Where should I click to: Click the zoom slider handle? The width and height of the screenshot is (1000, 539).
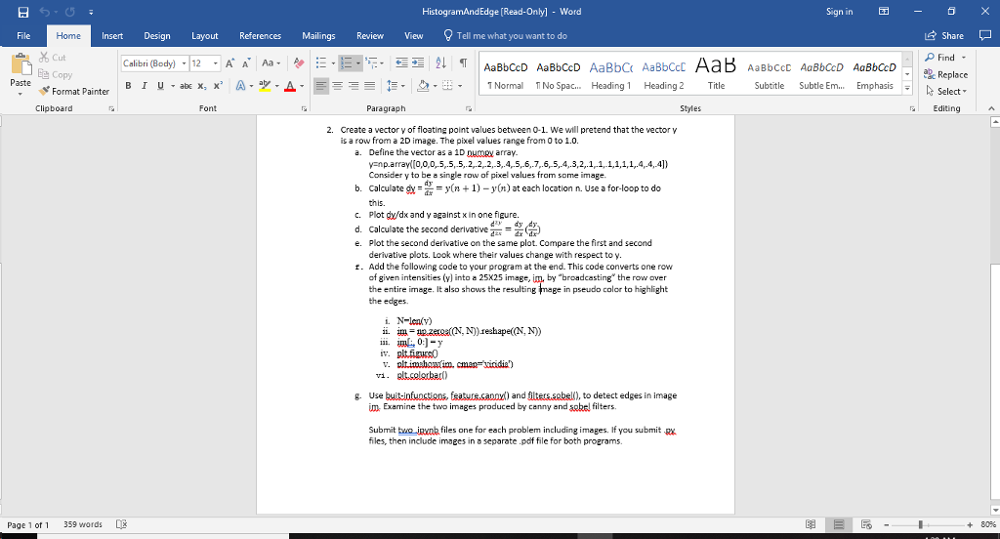[x=920, y=525]
